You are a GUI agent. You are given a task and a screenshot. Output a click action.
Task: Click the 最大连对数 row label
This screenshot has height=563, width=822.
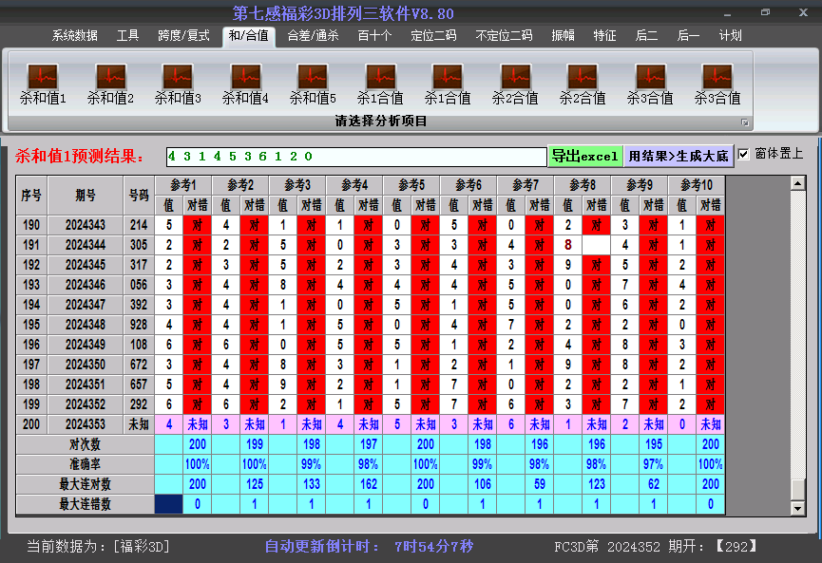click(85, 484)
